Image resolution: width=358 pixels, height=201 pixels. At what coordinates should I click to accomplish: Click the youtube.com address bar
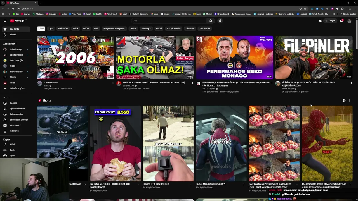[x=157, y=9]
